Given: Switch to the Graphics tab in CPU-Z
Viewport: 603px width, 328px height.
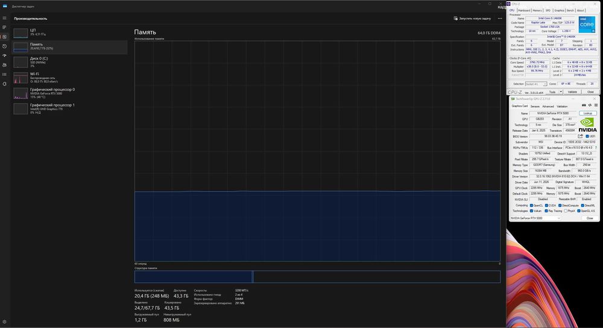Looking at the screenshot, I should [559, 10].
